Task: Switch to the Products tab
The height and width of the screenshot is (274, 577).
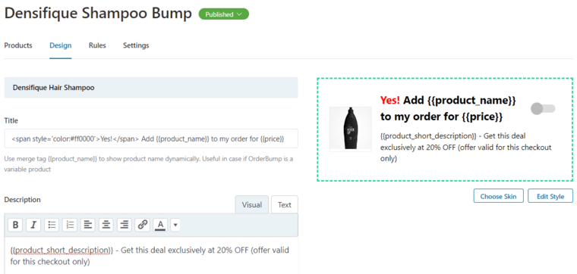Action: coord(18,45)
